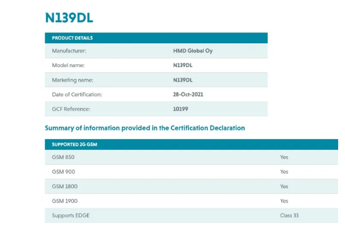Select the 28-Oct-2021 date value

[x=188, y=95]
